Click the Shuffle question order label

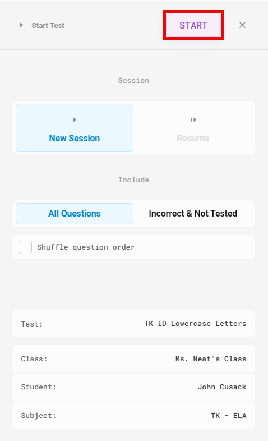click(86, 247)
